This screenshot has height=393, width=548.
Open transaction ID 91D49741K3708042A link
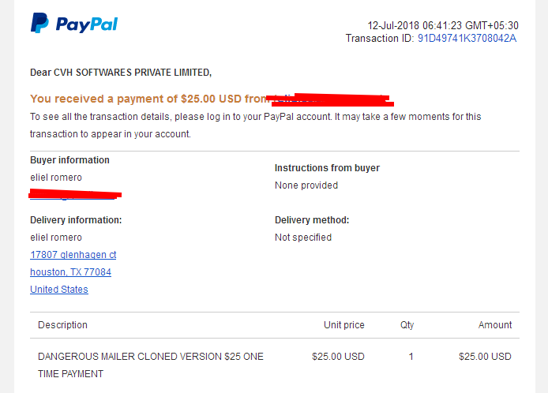[467, 38]
